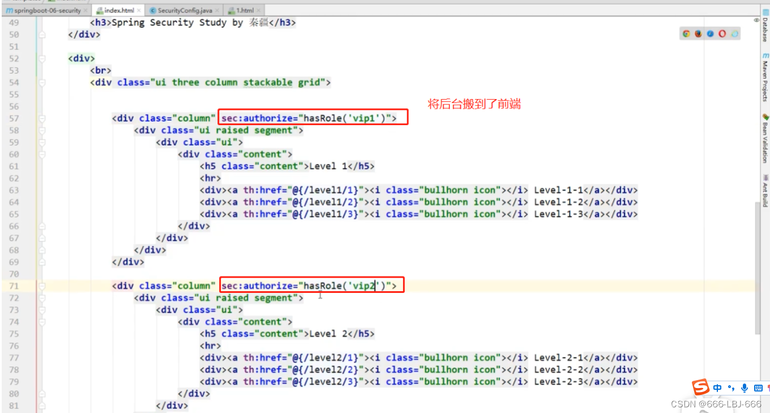
Task: Open the Ant Build tool window
Action: (x=765, y=190)
